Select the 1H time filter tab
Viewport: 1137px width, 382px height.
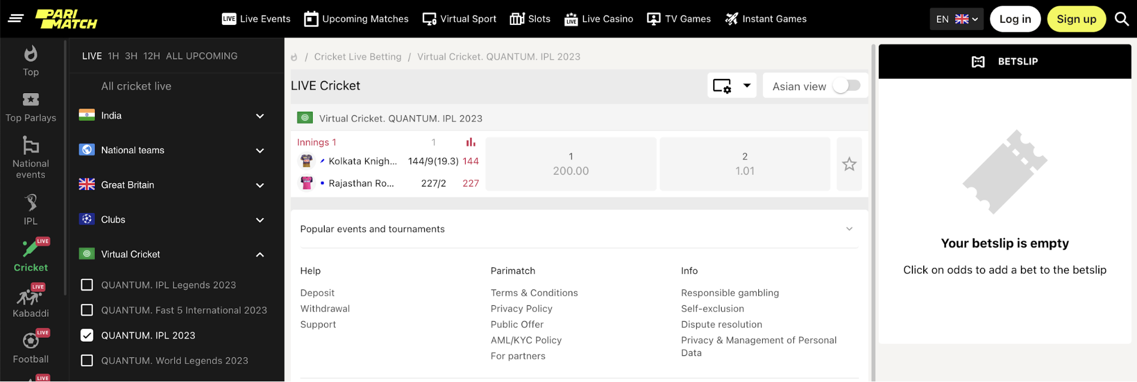[113, 56]
